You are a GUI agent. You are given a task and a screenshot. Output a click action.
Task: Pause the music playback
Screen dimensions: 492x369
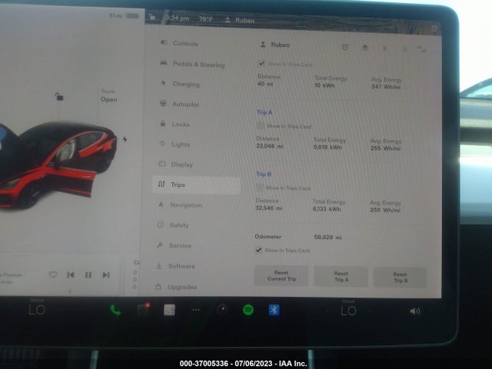tap(88, 275)
